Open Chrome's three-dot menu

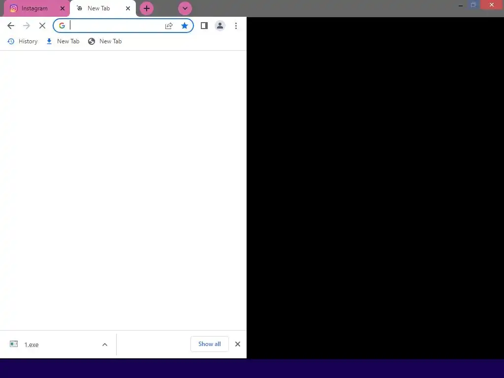pyautogui.click(x=236, y=26)
